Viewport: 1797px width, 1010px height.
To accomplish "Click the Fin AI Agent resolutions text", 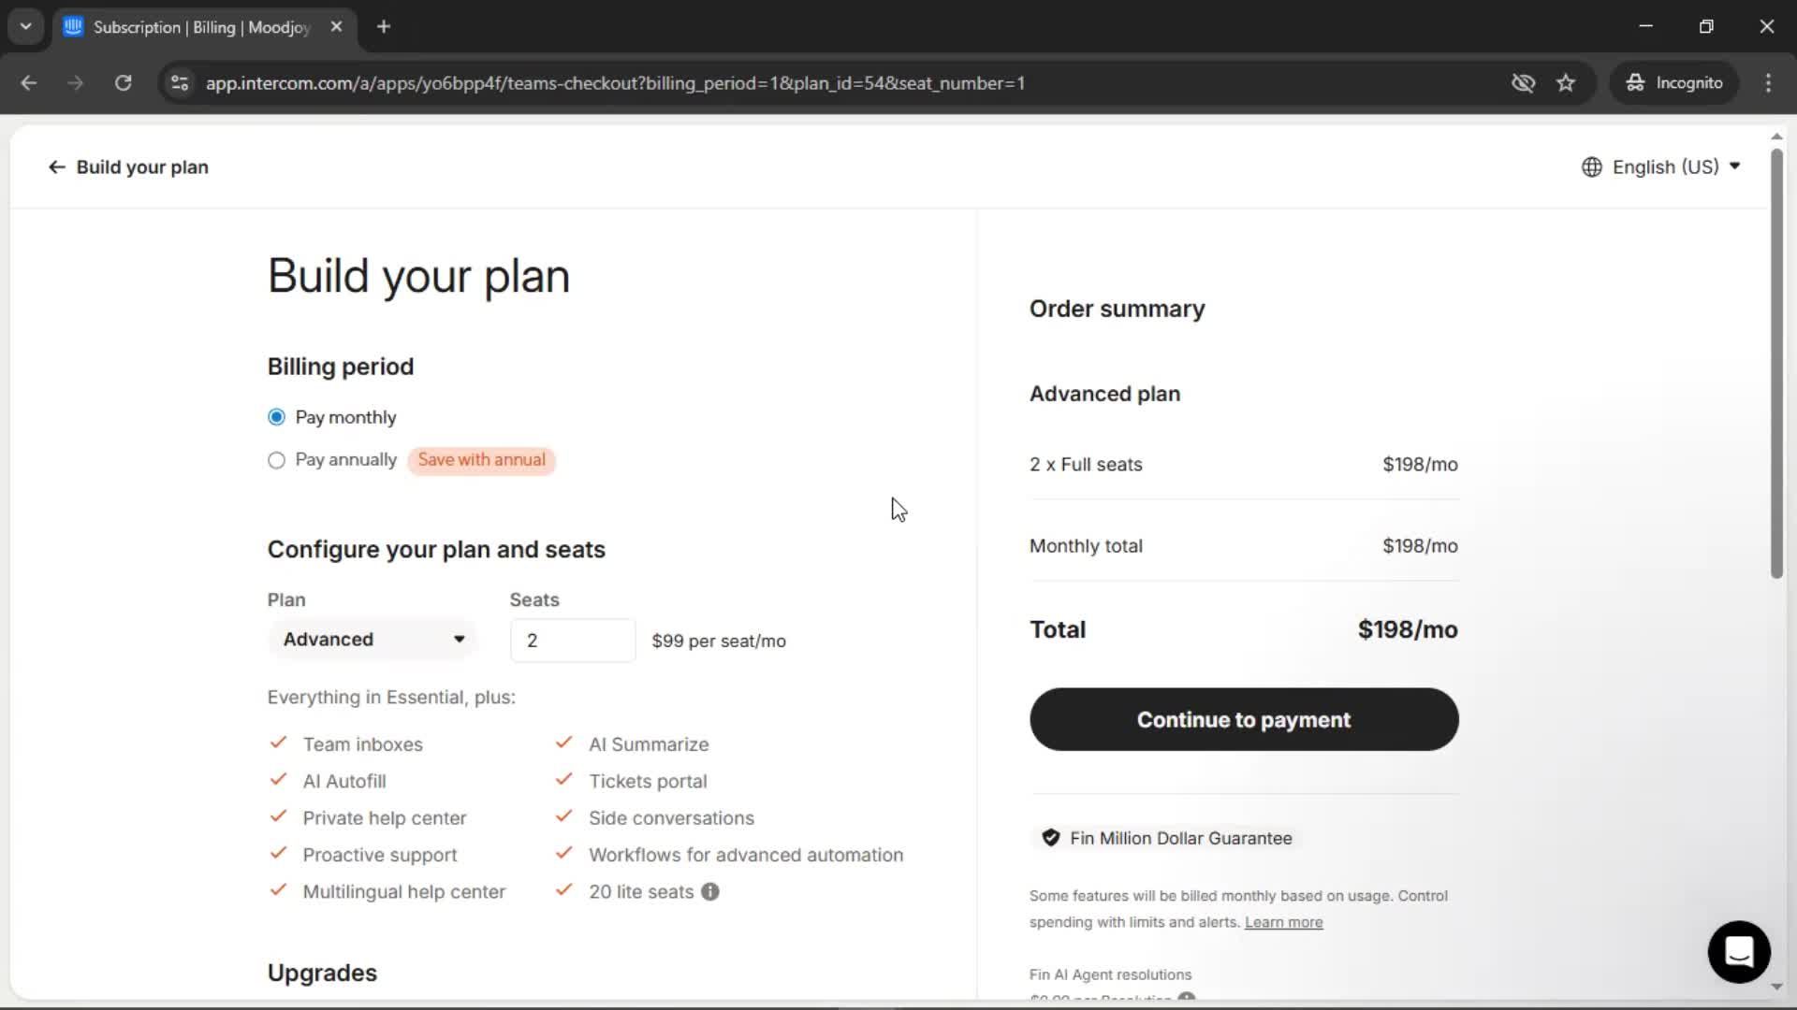I will pos(1110,974).
